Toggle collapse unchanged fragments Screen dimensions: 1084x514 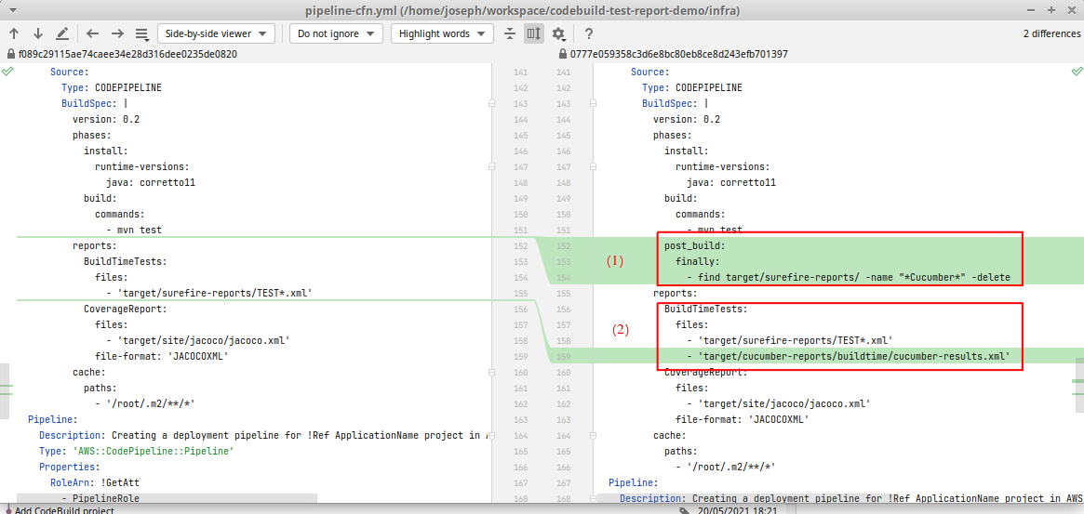click(x=510, y=33)
